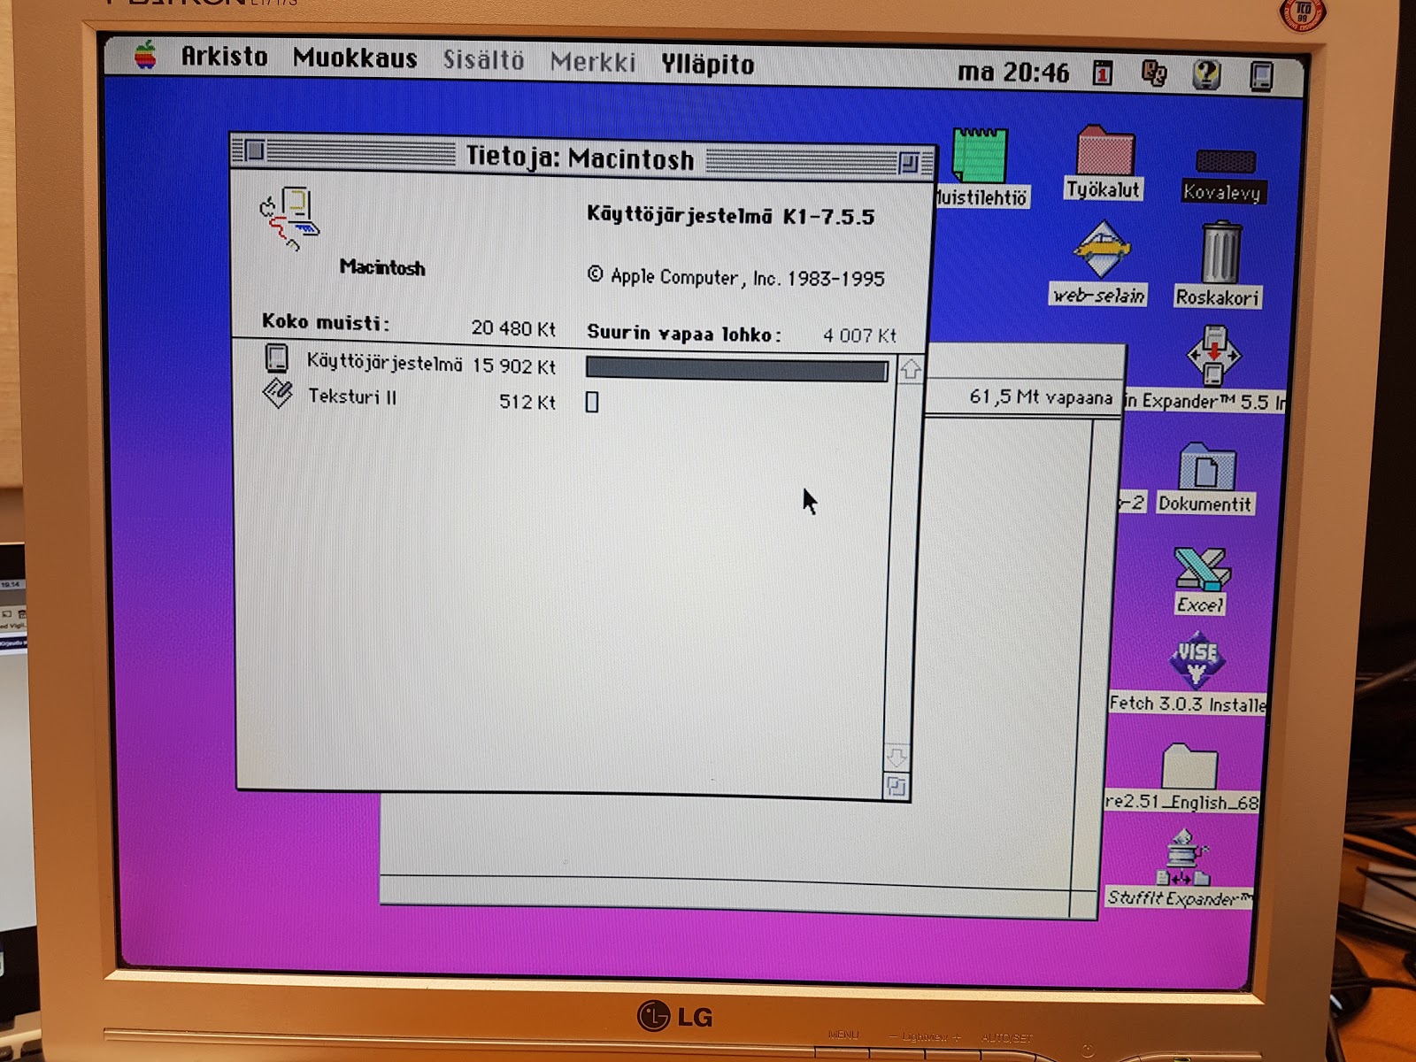
Task: Open the Apple menu
Action: pyautogui.click(x=145, y=56)
